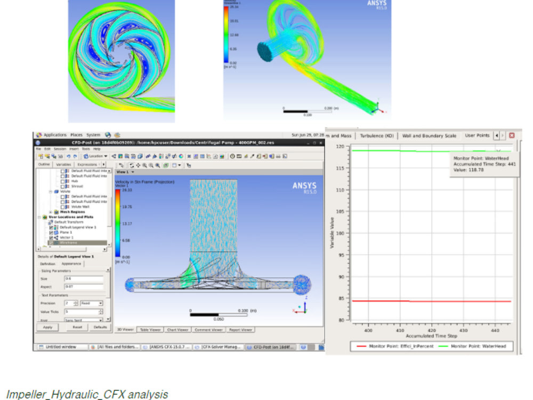Screen dimensions: 533x400
Task: Toggle the Highlighting icon in viewer toolbar
Action: click(x=166, y=165)
